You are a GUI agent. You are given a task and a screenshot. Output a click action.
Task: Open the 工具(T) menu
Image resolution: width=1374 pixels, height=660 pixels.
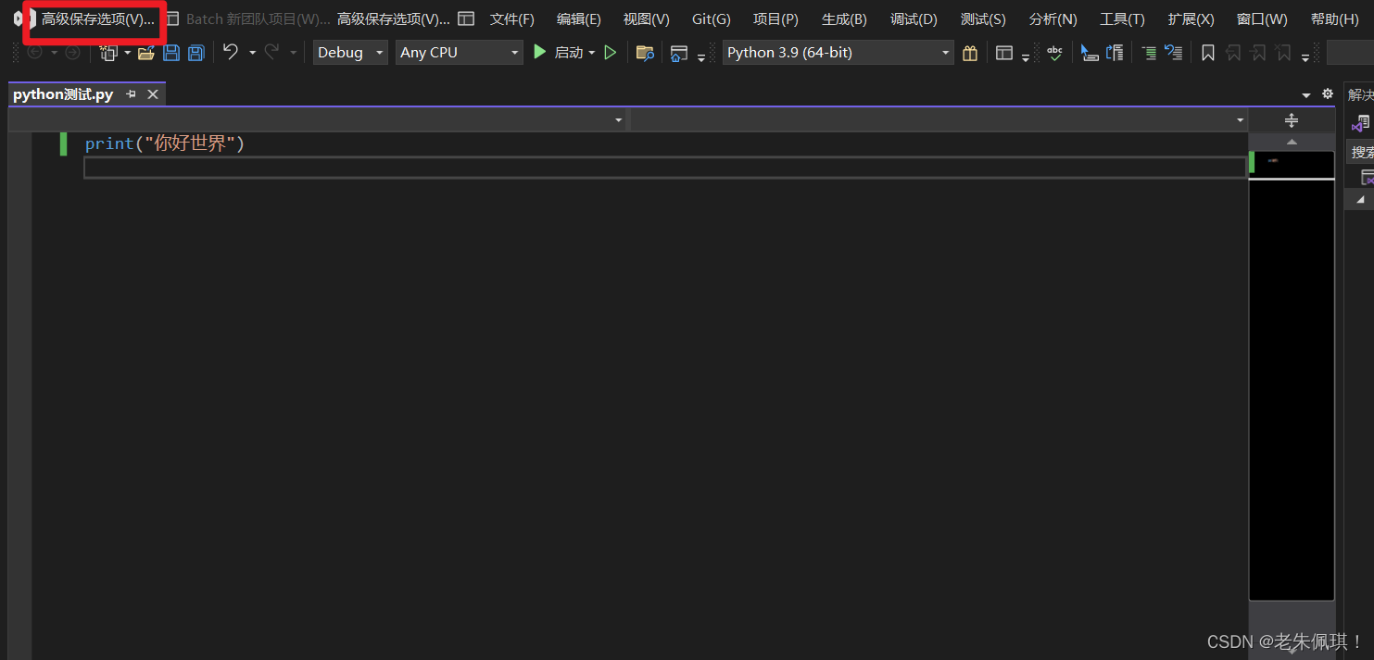pos(1122,19)
